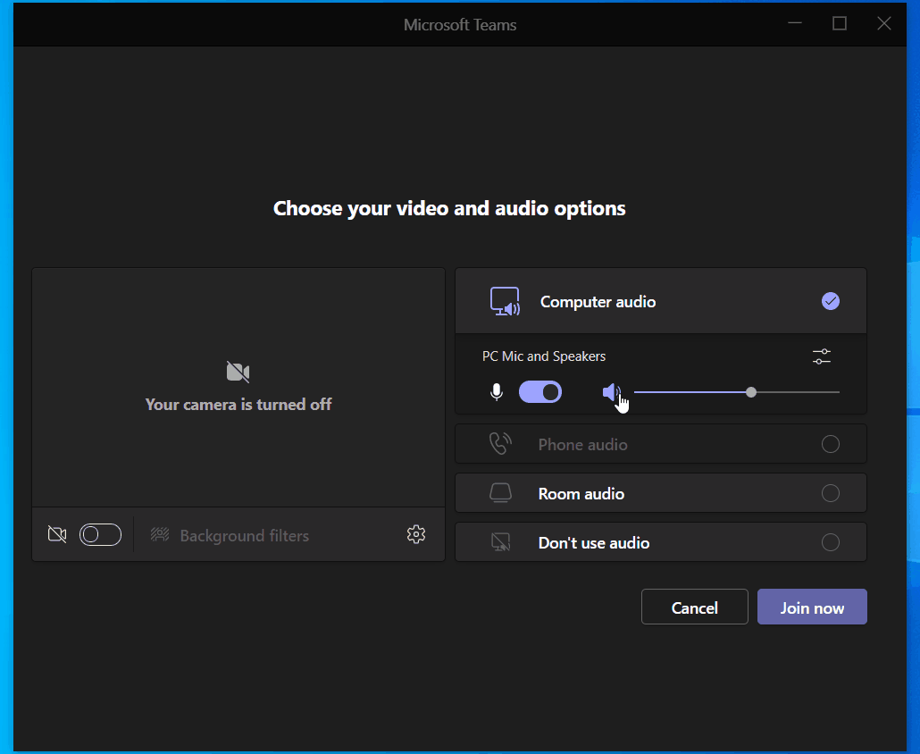
Task: Click the Cancel button
Action: (x=695, y=607)
